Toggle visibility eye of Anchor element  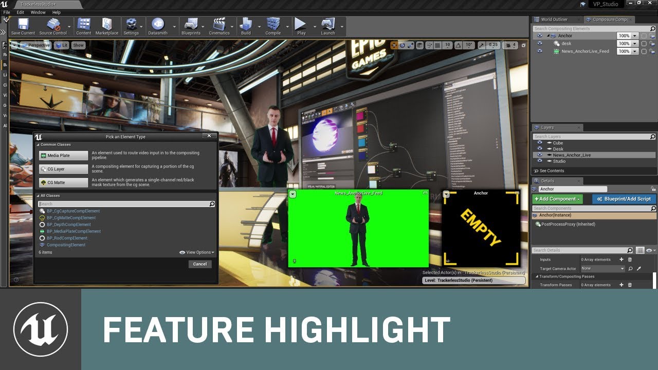point(539,36)
